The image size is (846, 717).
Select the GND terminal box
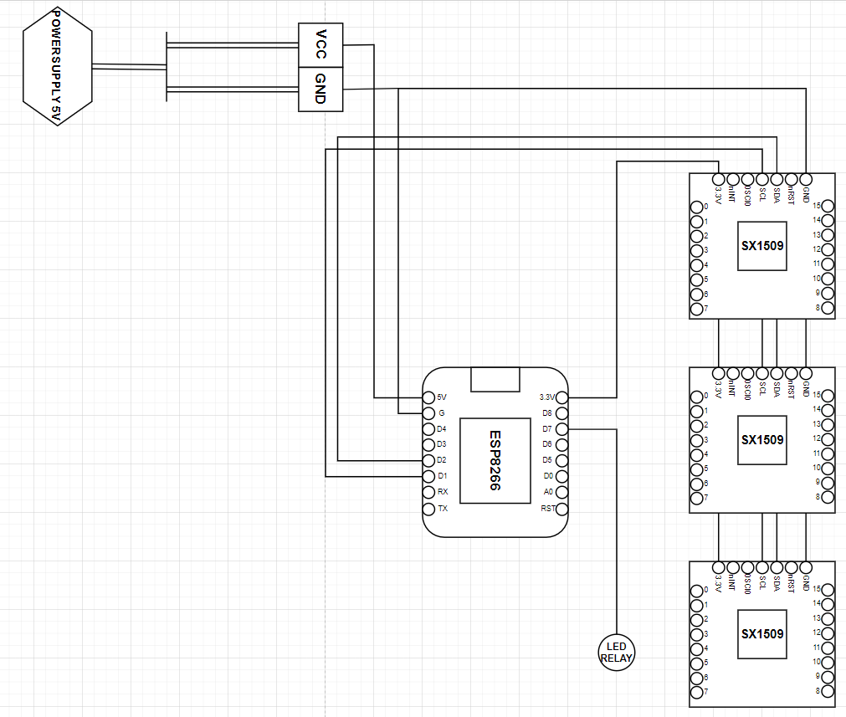[x=320, y=90]
